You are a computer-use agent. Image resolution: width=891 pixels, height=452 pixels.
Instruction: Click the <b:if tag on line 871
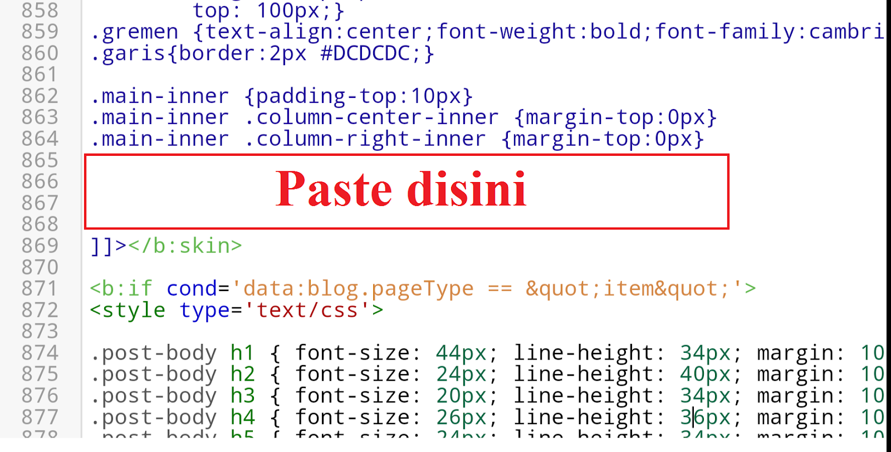(121, 289)
